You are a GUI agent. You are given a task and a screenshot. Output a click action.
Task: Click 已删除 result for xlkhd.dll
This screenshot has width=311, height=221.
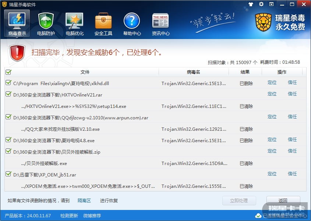pos(246,83)
